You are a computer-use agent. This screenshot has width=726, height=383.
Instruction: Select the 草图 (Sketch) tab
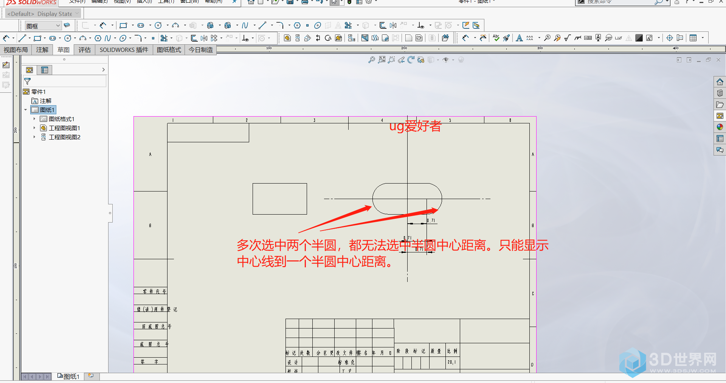pyautogui.click(x=63, y=50)
